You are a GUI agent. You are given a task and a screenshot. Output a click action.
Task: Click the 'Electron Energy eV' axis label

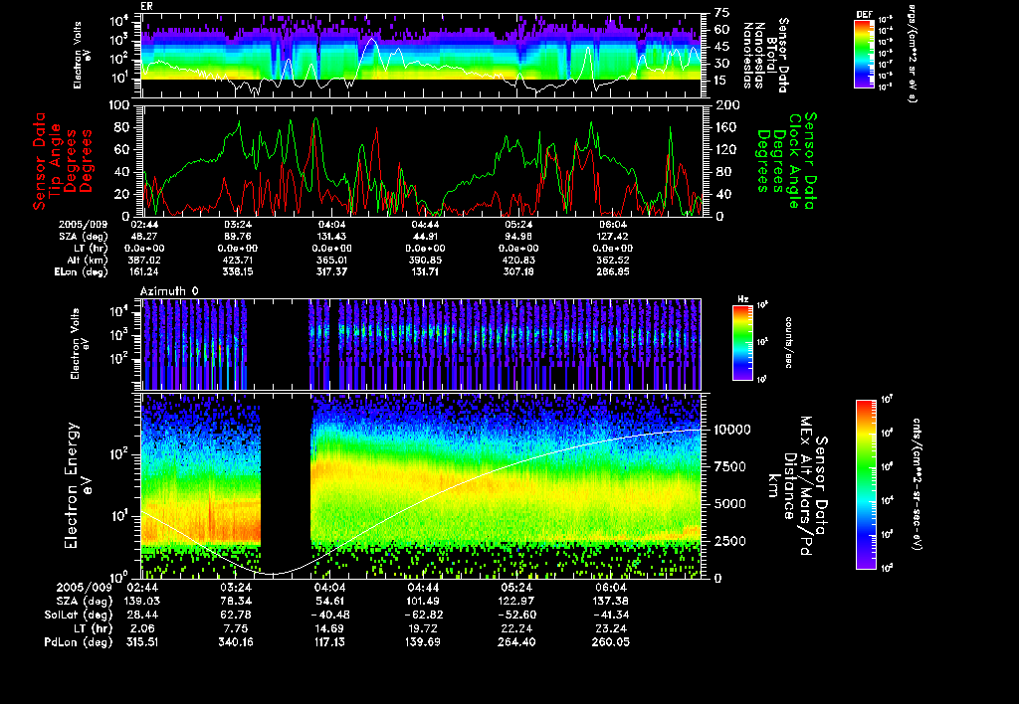78,484
